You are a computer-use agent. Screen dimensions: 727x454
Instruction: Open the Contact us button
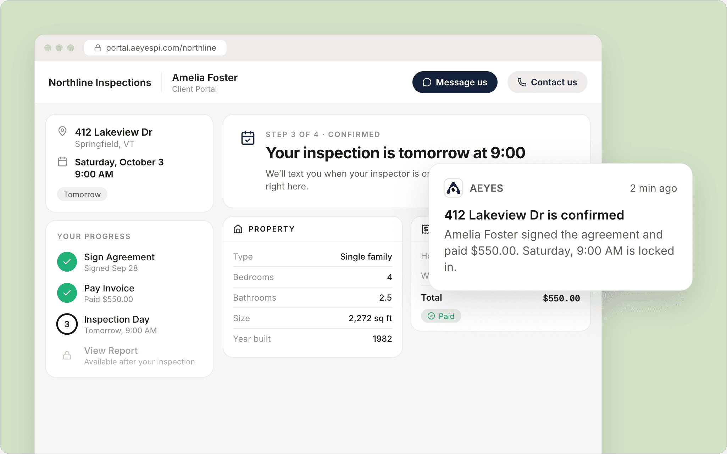[x=547, y=82]
